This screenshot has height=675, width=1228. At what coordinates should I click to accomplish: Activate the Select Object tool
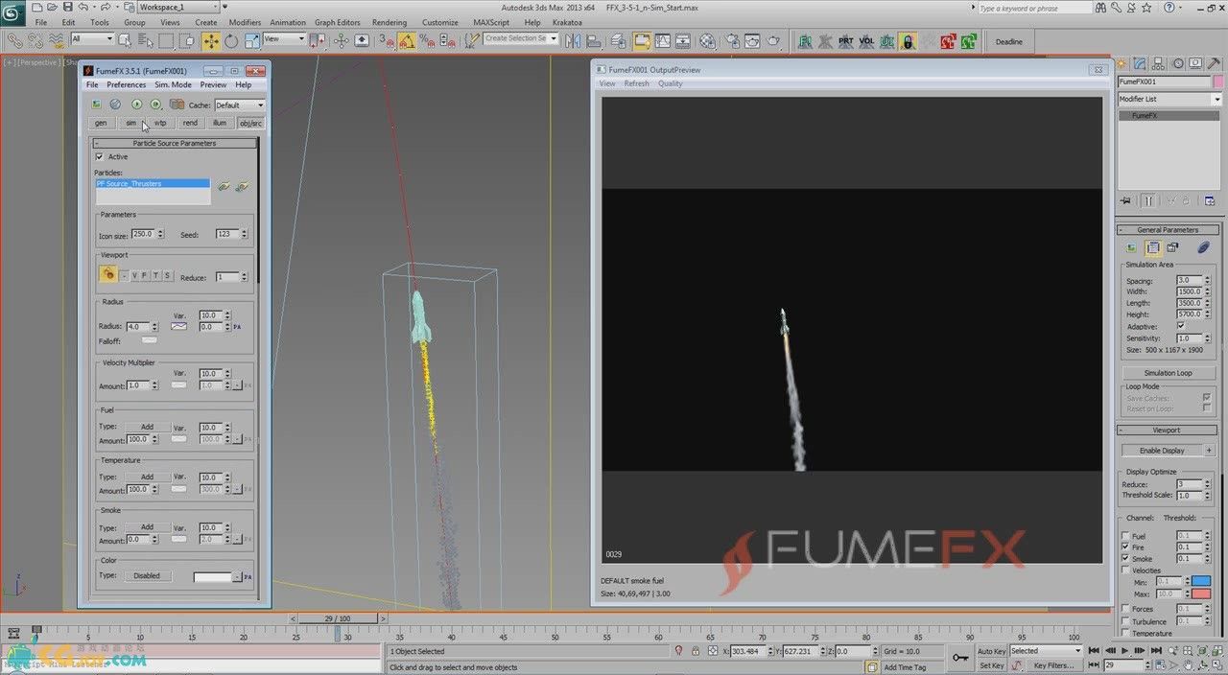(126, 41)
